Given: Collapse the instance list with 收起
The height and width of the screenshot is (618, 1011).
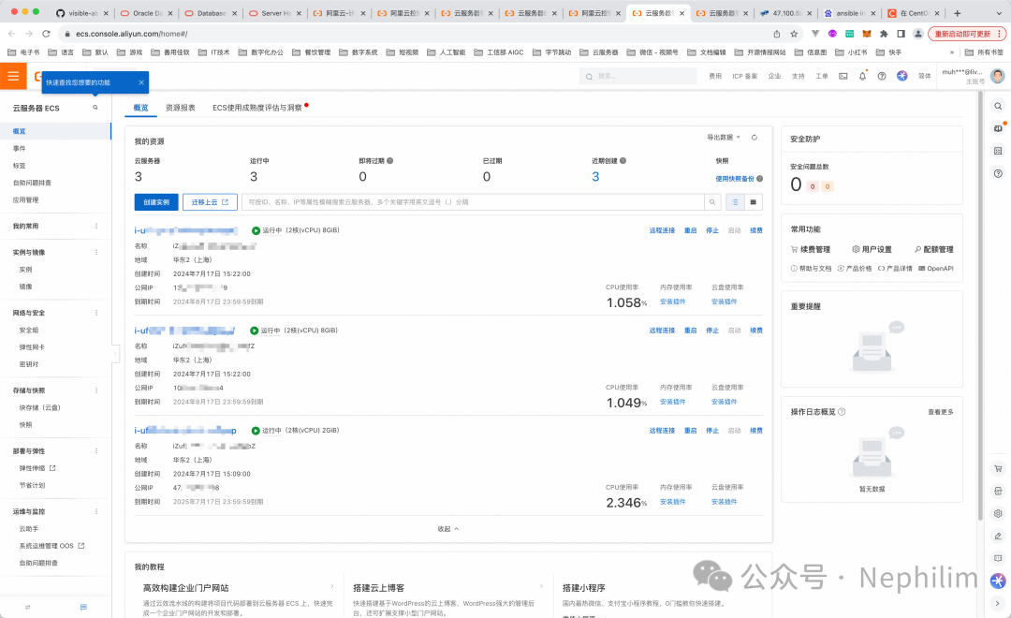Looking at the screenshot, I should 448,529.
